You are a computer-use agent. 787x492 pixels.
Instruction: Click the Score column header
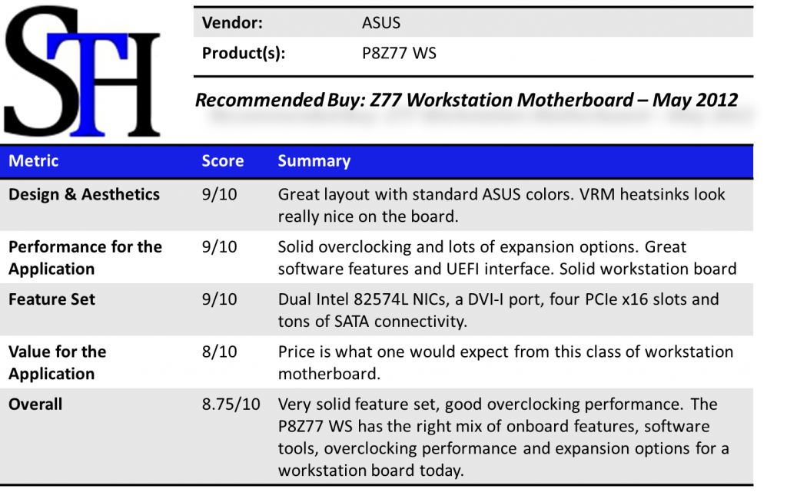(223, 161)
